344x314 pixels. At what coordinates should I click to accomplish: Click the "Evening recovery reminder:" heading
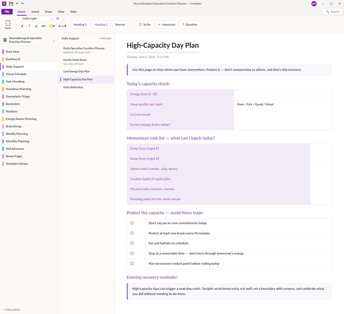coord(152,277)
